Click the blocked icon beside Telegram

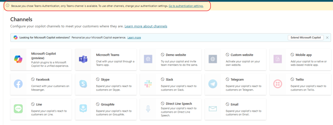(227, 80)
